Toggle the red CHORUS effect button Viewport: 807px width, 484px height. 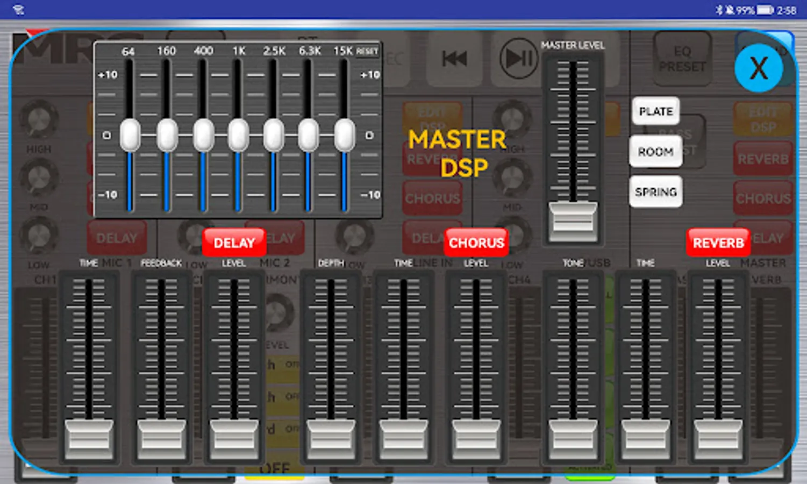pyautogui.click(x=476, y=243)
